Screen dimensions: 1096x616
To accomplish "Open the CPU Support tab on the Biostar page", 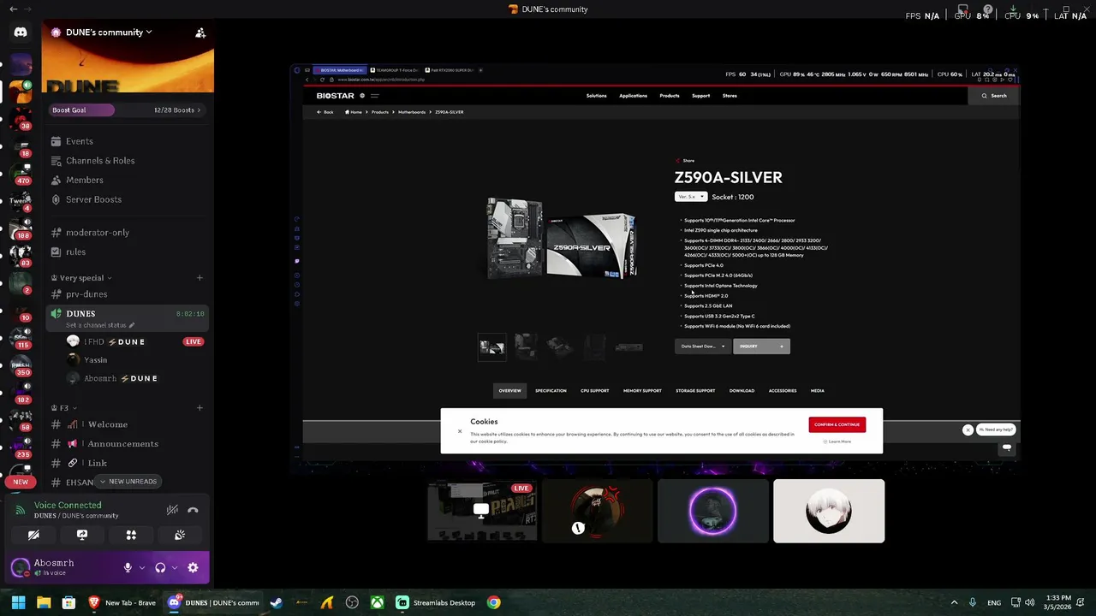I will click(594, 391).
